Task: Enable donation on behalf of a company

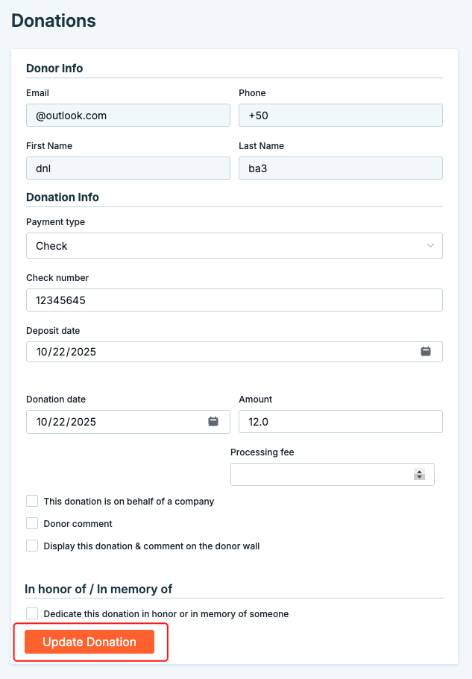Action: click(32, 501)
